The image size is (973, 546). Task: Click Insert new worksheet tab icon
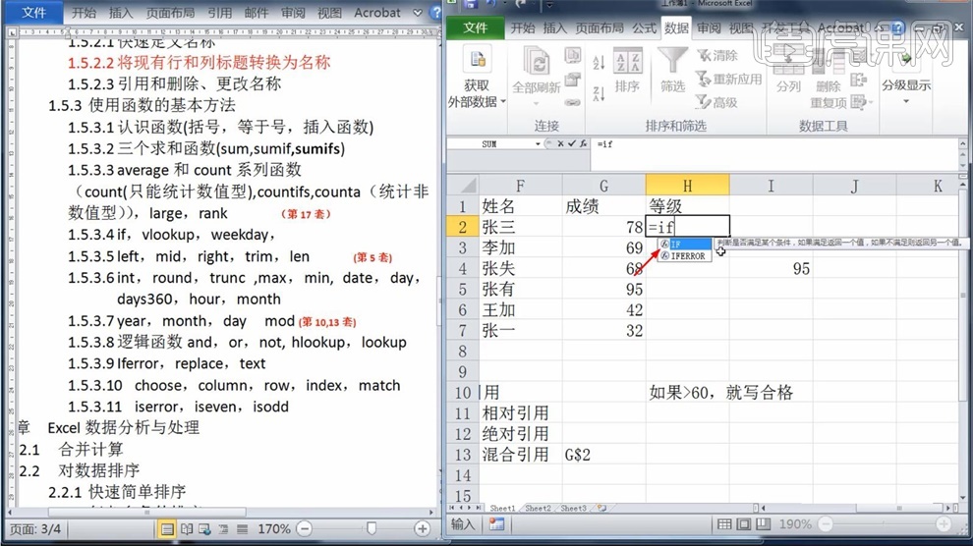[601, 509]
